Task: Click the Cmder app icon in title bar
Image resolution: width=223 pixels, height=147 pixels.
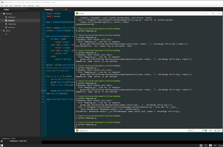Action: pyautogui.click(x=77, y=13)
